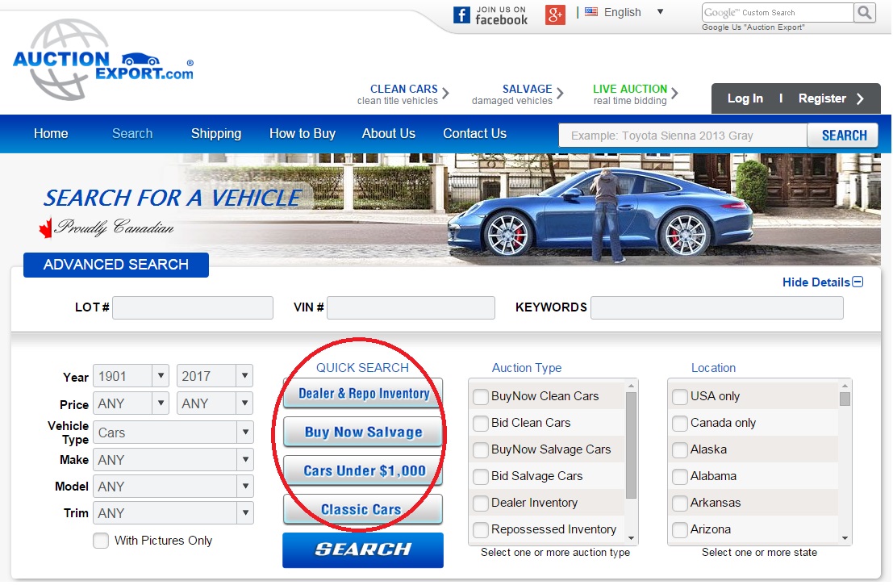893x585 pixels.
Task: Expand the Make dropdown list
Action: pyautogui.click(x=173, y=460)
